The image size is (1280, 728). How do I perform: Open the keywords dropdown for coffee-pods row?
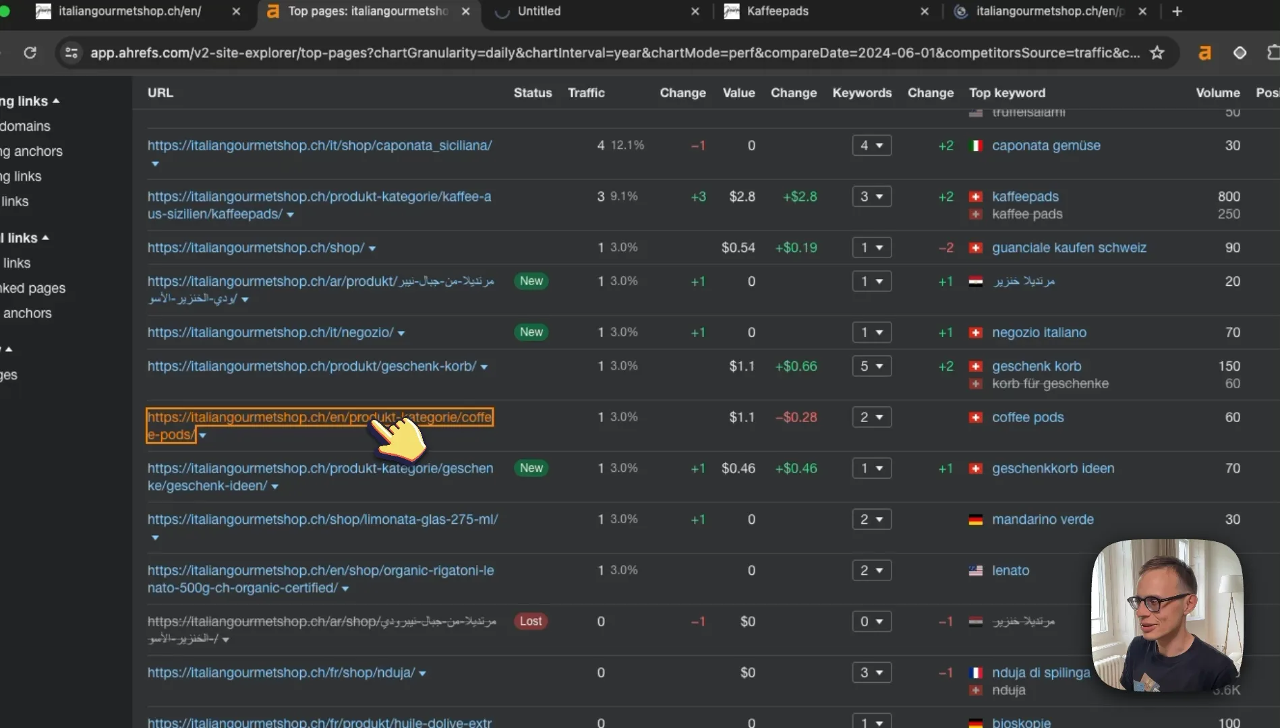point(871,417)
